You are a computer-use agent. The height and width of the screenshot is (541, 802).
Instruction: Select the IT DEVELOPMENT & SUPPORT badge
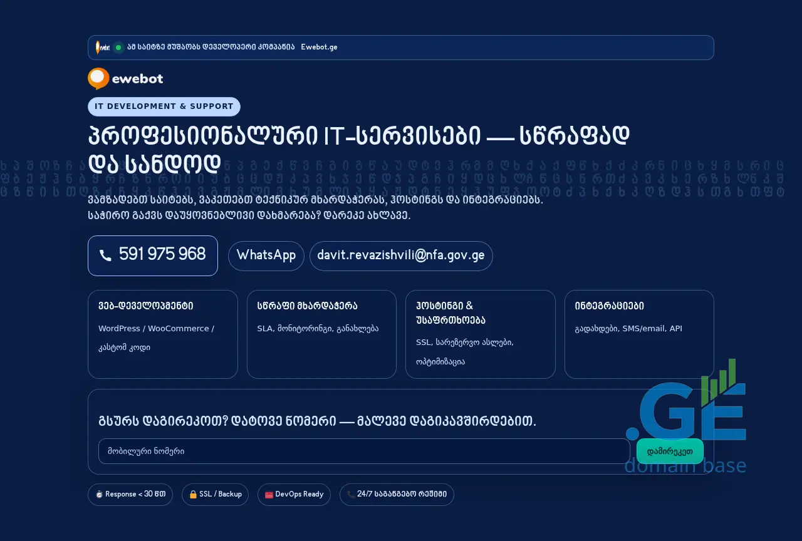point(164,106)
